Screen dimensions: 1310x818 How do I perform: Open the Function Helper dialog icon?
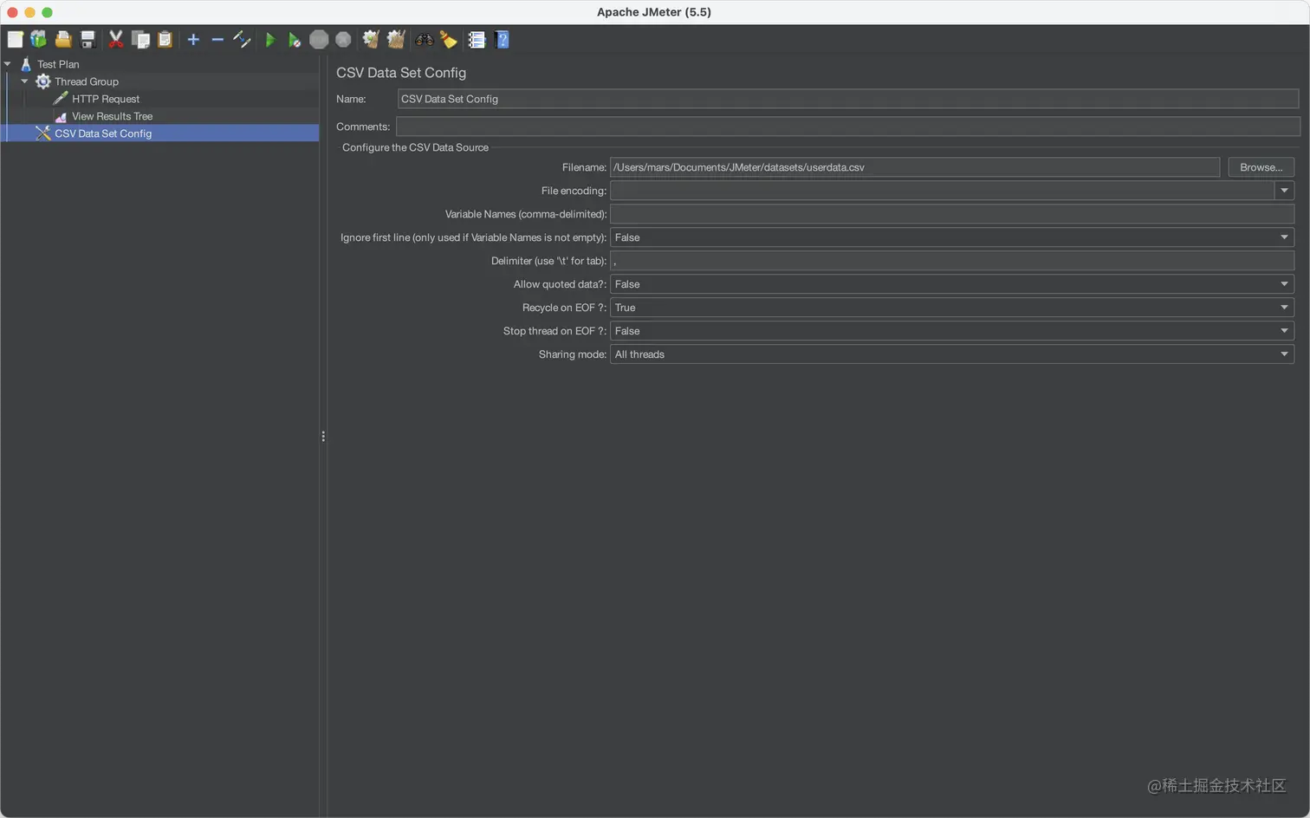click(477, 39)
